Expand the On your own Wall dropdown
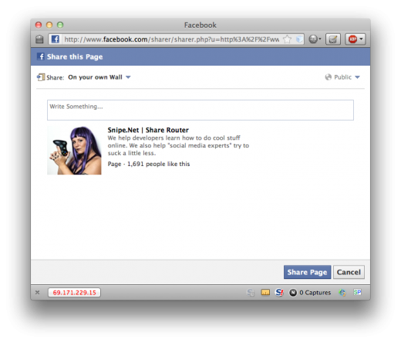 coord(99,77)
